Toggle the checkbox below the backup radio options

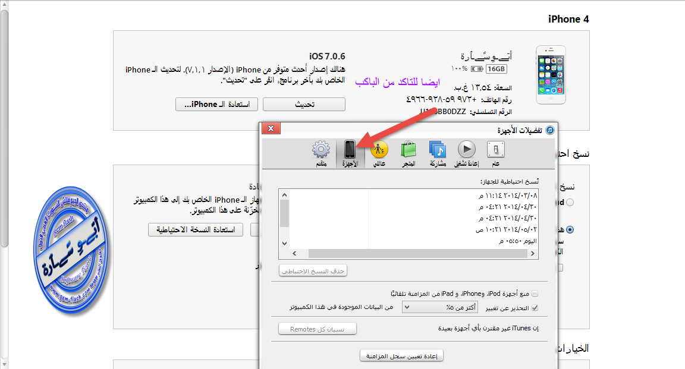pyautogui.click(x=561, y=268)
